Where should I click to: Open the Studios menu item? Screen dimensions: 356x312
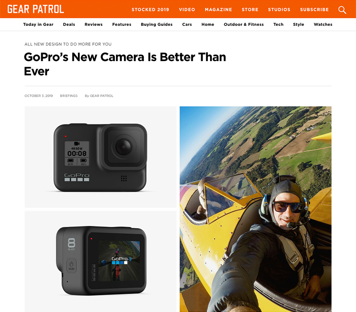(x=279, y=9)
